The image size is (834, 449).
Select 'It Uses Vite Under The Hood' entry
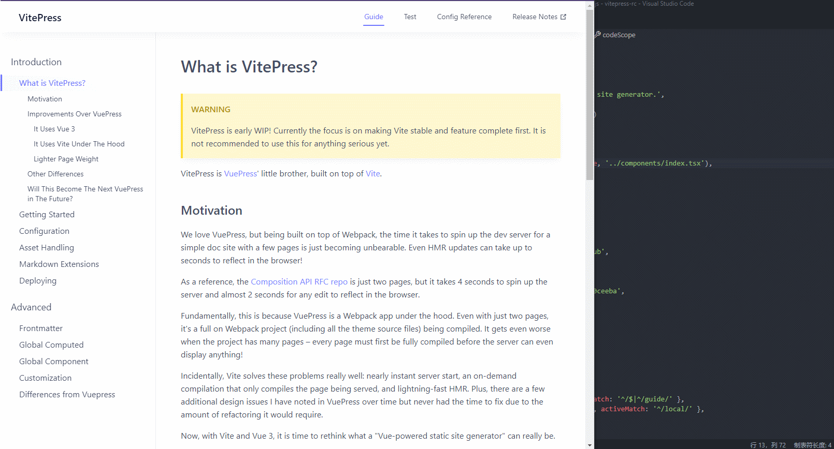79,144
